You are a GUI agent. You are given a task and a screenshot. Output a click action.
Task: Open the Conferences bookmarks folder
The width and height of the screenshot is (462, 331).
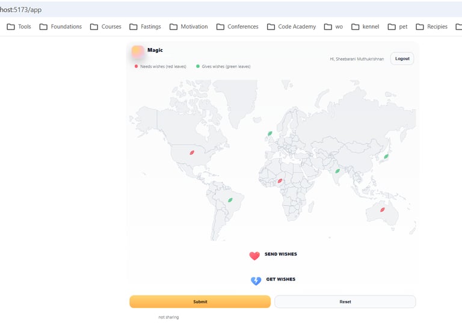coord(237,26)
